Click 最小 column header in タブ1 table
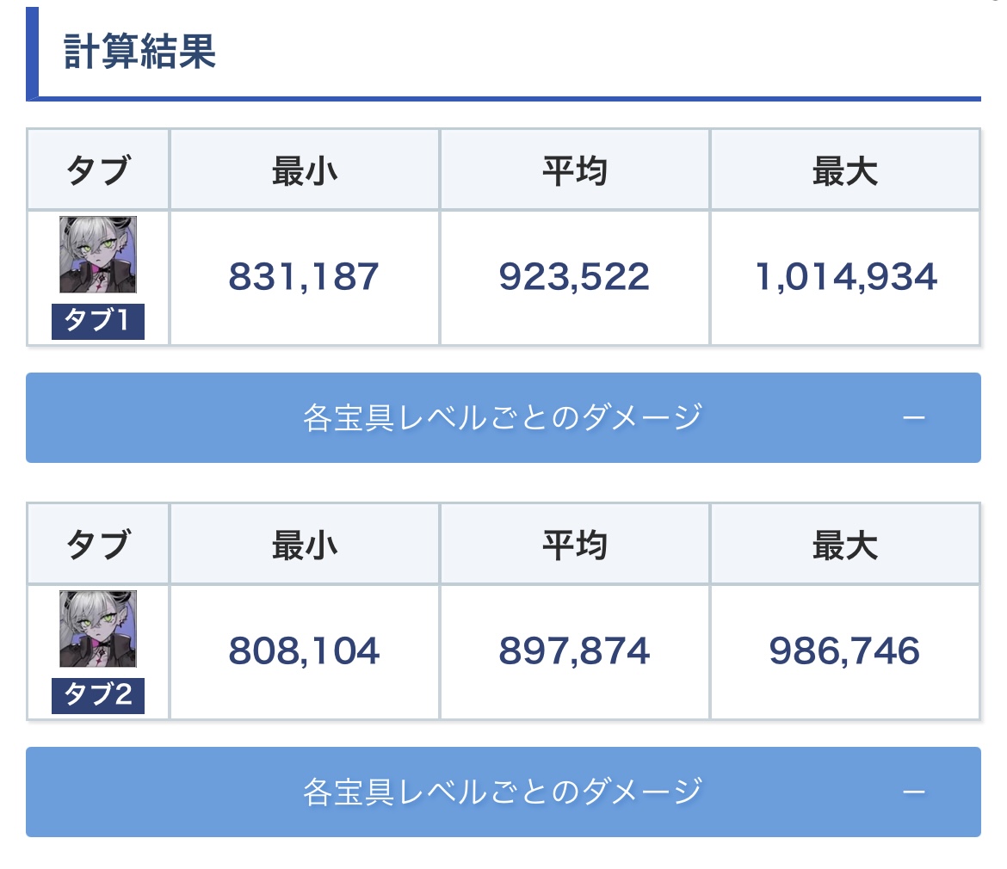 (x=304, y=171)
